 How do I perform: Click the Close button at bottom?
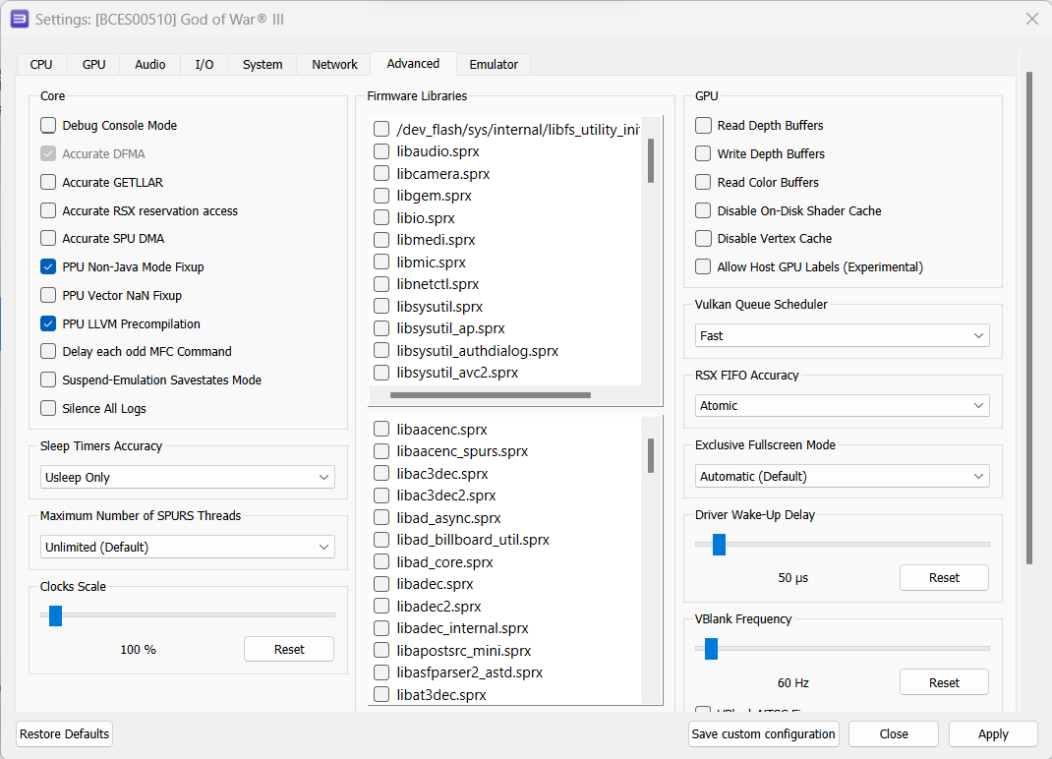894,734
